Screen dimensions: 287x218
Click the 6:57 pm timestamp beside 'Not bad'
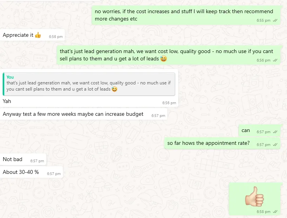click(37, 161)
